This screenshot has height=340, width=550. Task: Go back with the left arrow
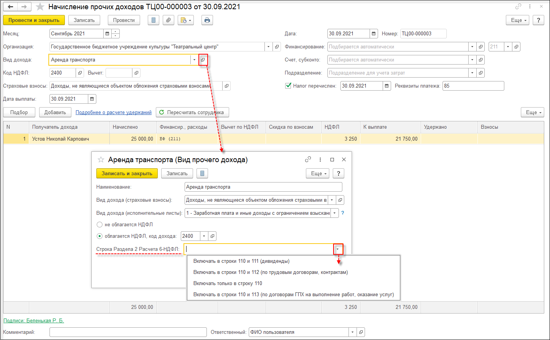[x=10, y=7]
